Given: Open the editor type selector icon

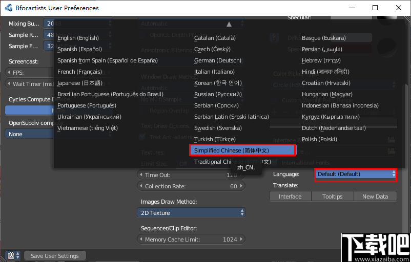Looking at the screenshot, I should click(x=12, y=255).
